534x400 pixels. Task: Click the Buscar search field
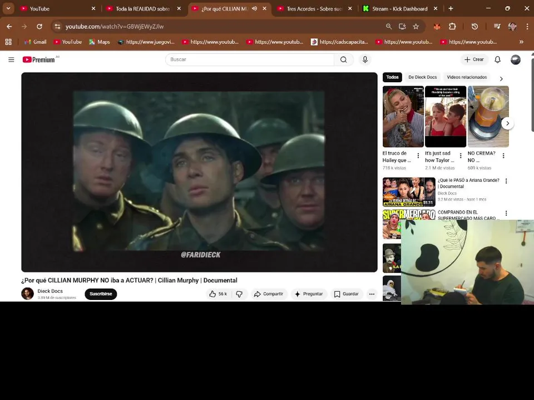pyautogui.click(x=250, y=59)
